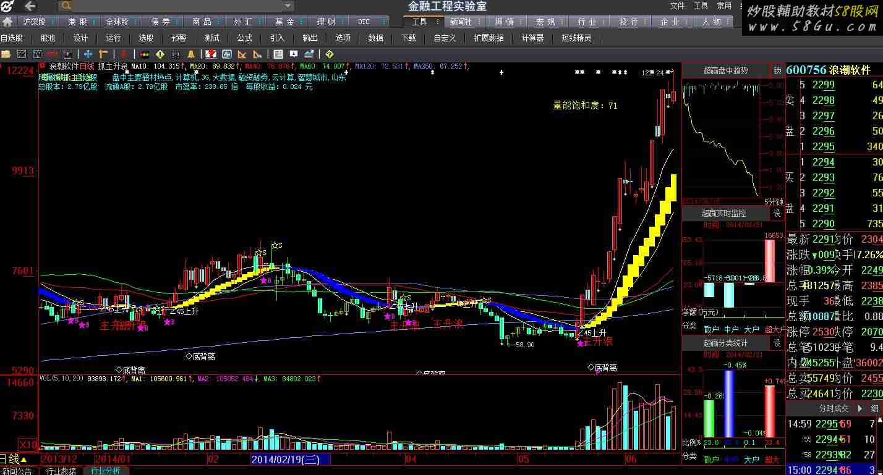Click the 细 detail button beside 分时成交

(874, 408)
